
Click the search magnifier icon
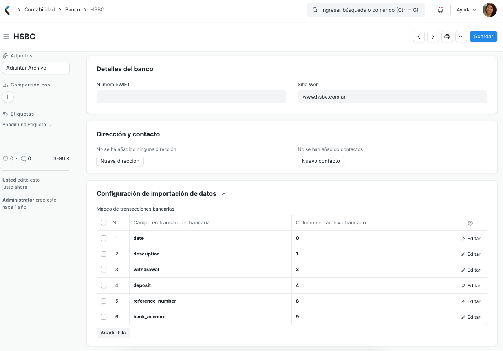[315, 10]
